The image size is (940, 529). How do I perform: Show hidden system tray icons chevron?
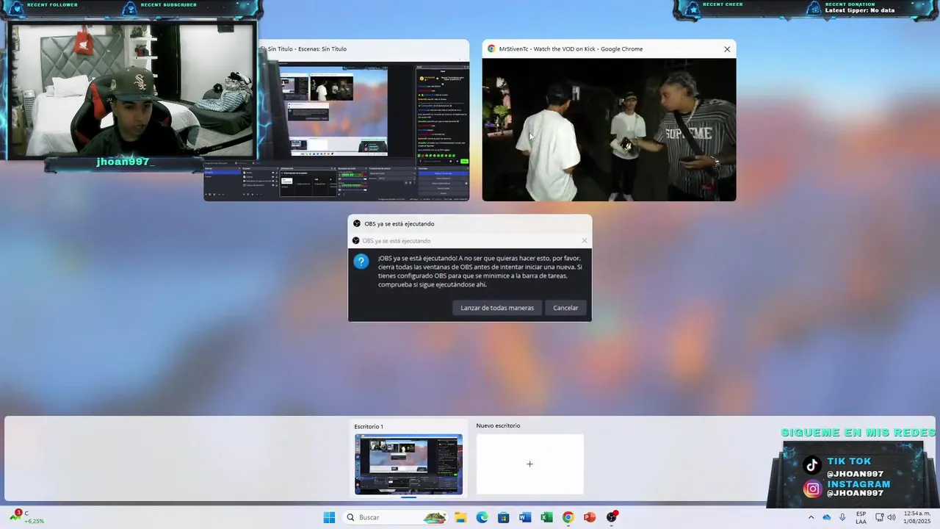click(811, 517)
